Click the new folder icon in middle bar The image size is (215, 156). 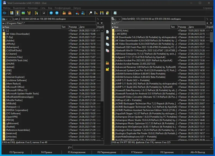[107, 69]
